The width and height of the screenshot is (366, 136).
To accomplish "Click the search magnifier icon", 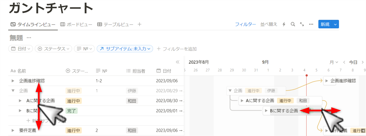I will click(293, 24).
